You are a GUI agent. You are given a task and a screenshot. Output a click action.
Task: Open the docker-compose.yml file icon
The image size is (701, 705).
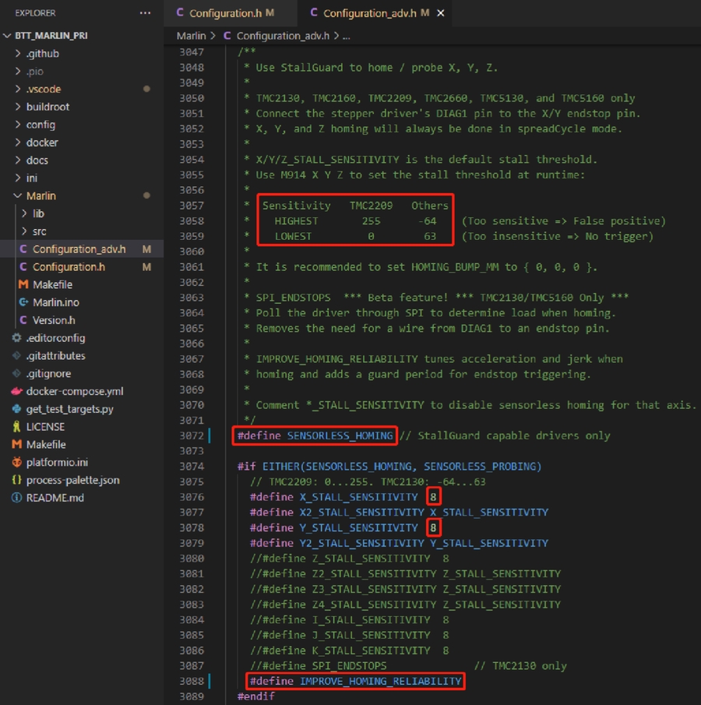(17, 391)
